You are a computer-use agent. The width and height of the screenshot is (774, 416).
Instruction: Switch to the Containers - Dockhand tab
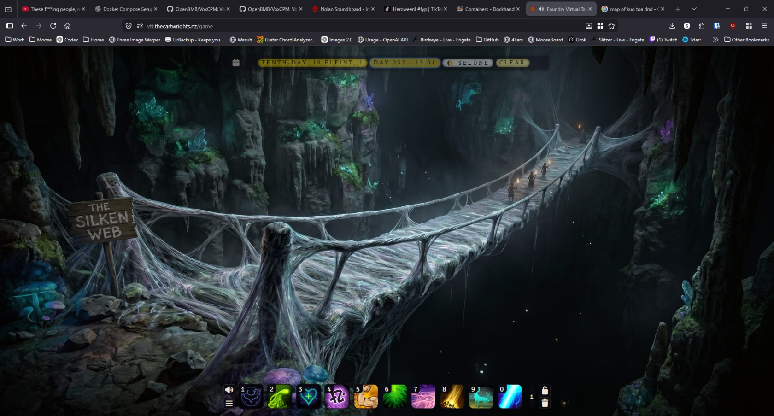(488, 9)
